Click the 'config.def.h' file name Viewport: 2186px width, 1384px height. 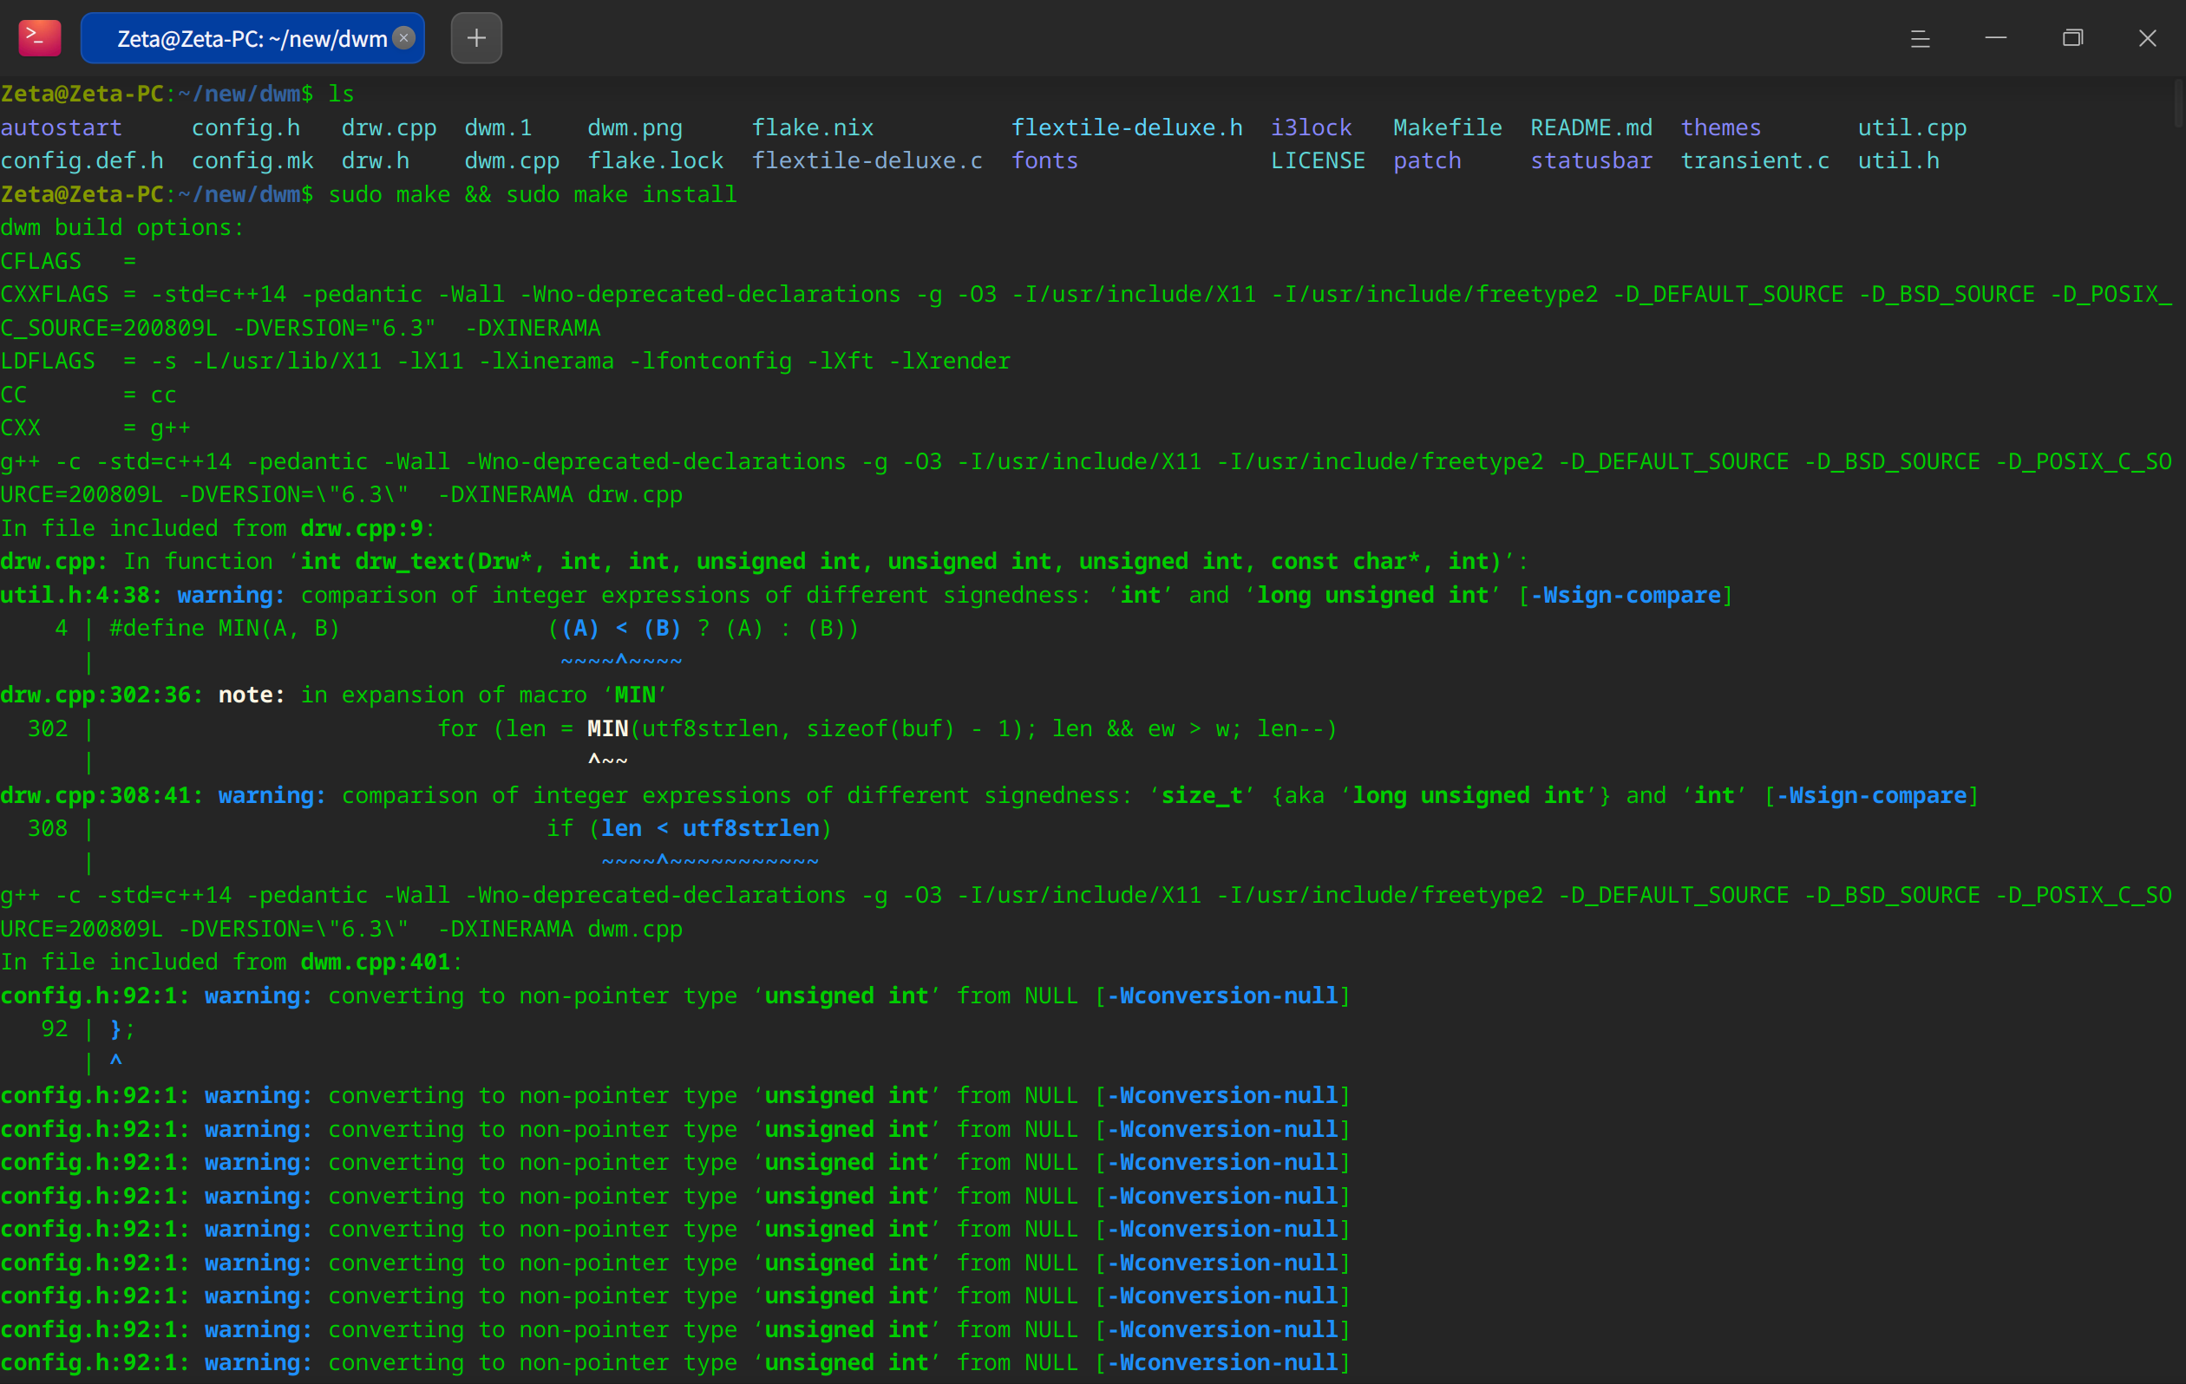[x=82, y=160]
